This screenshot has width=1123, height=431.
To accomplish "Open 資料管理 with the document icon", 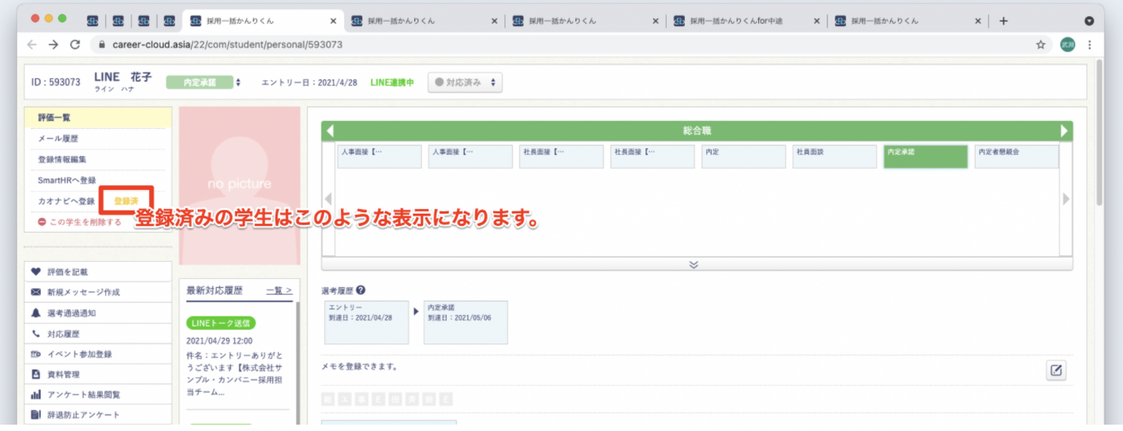I will (98, 375).
